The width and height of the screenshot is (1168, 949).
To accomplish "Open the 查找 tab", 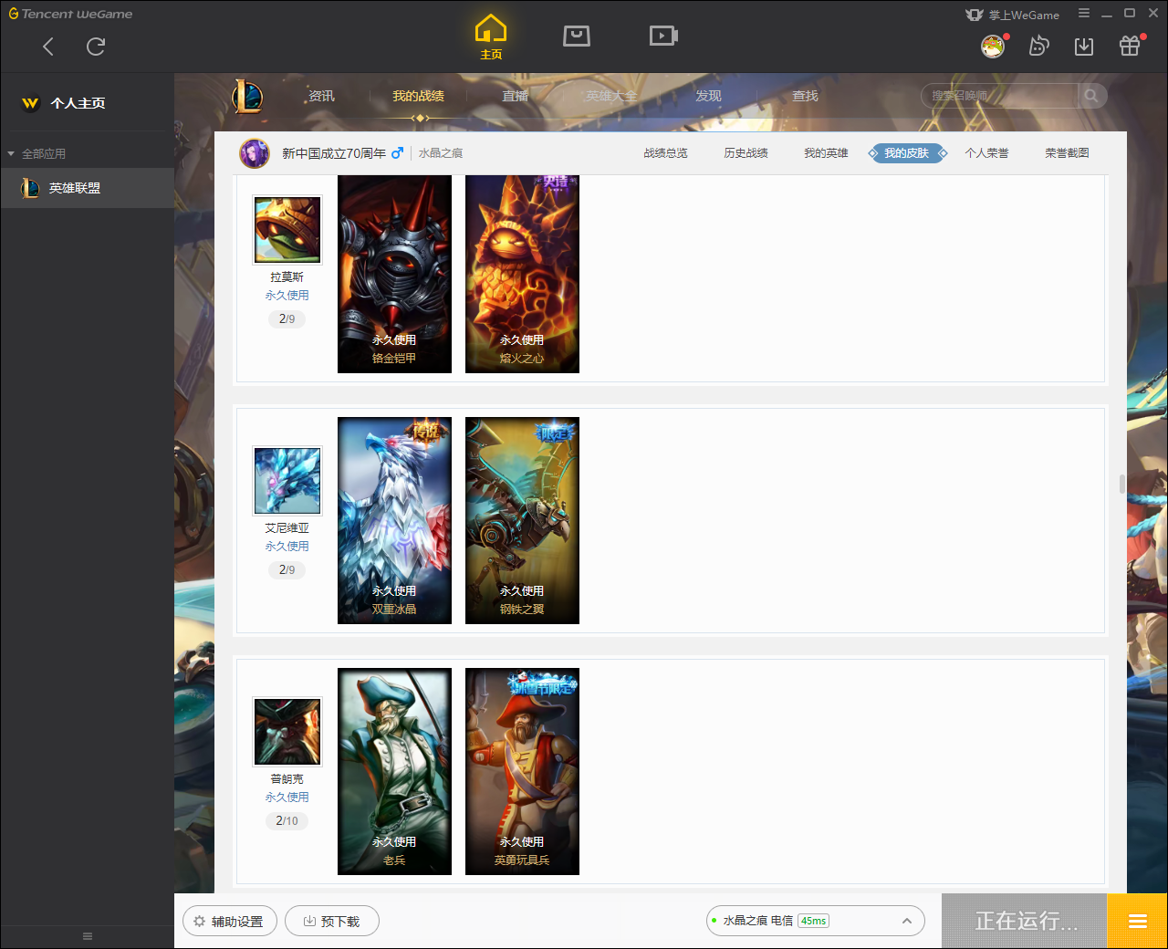I will (x=805, y=96).
